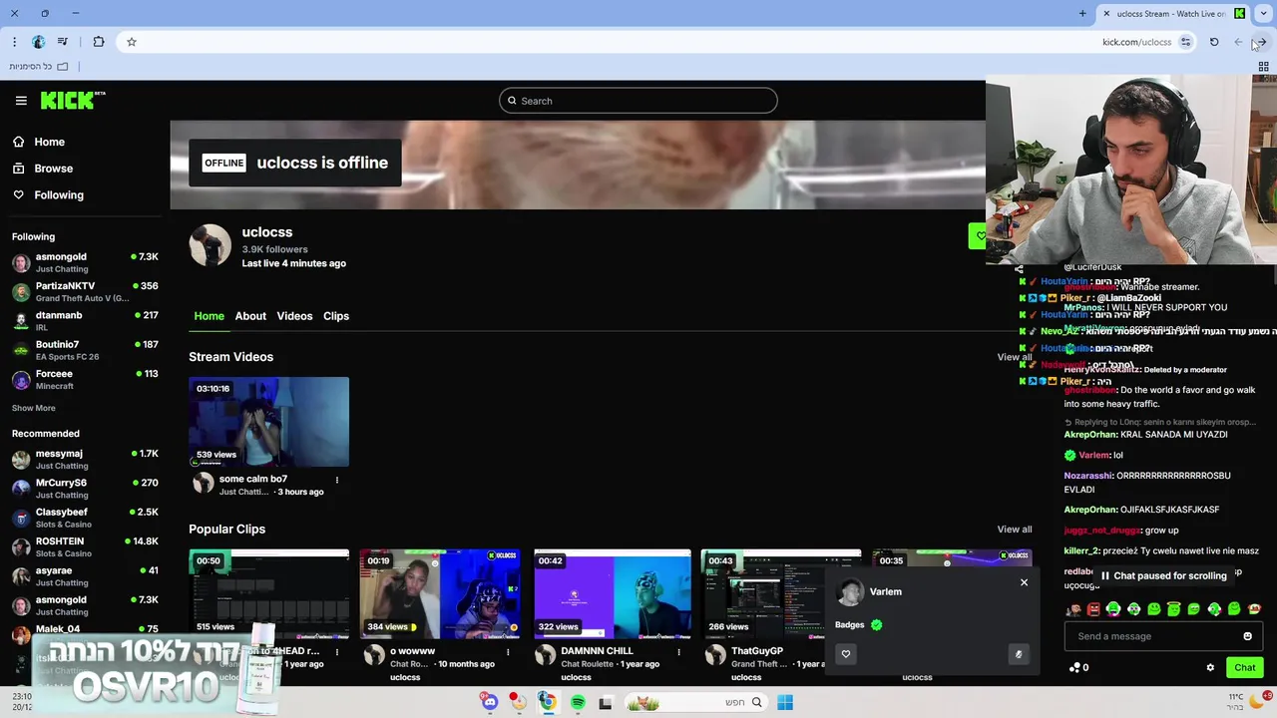The image size is (1277, 718).
Task: Reload the page in browser
Action: [1214, 42]
